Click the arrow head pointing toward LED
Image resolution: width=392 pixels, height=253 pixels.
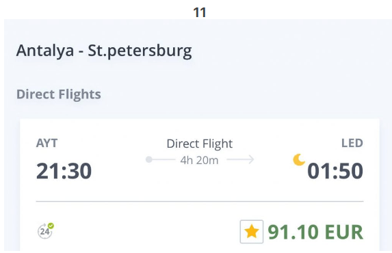point(251,159)
